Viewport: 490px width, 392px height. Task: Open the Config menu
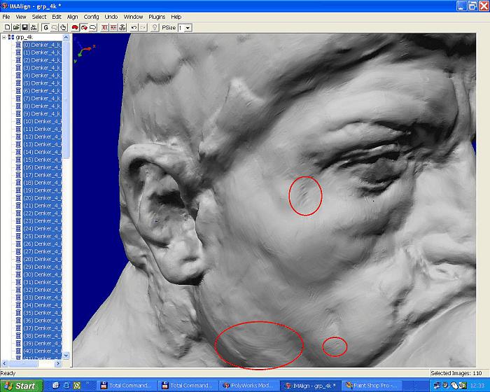pyautogui.click(x=92, y=17)
